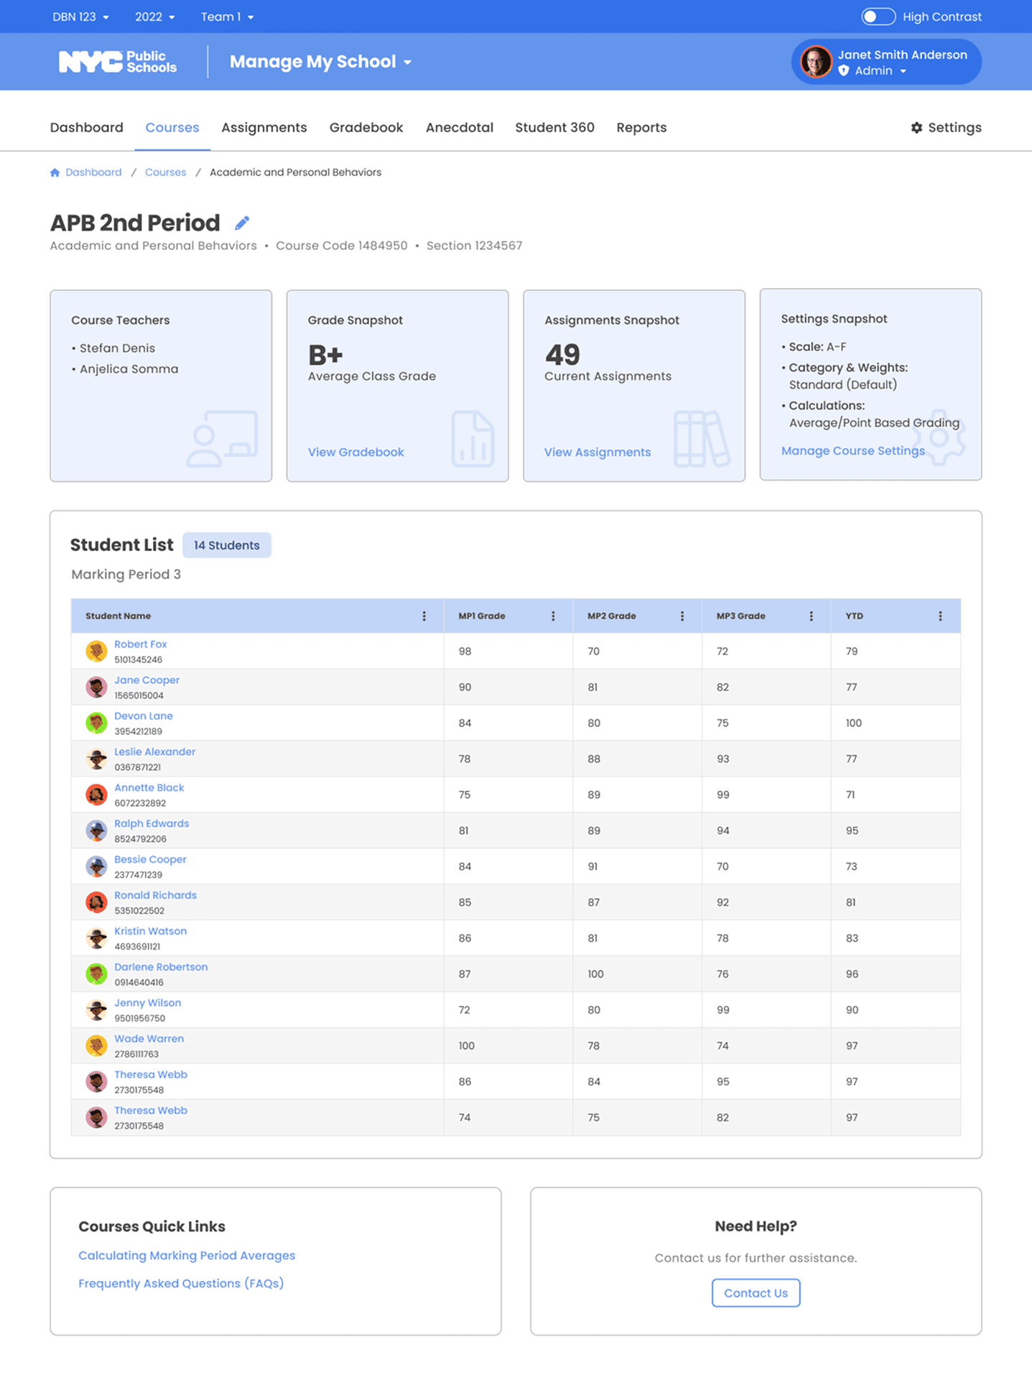Open Annette Black student link
1032x1375 pixels.
tap(149, 788)
